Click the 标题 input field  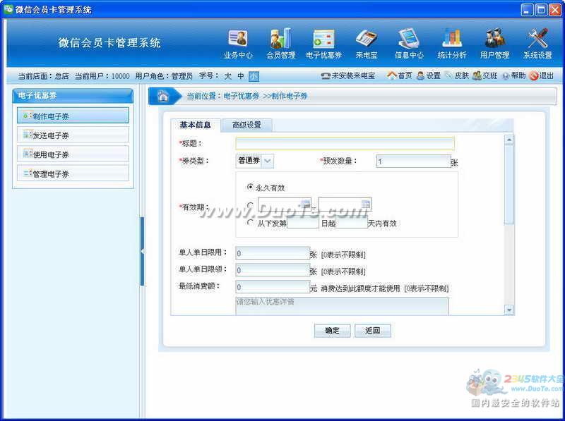345,143
